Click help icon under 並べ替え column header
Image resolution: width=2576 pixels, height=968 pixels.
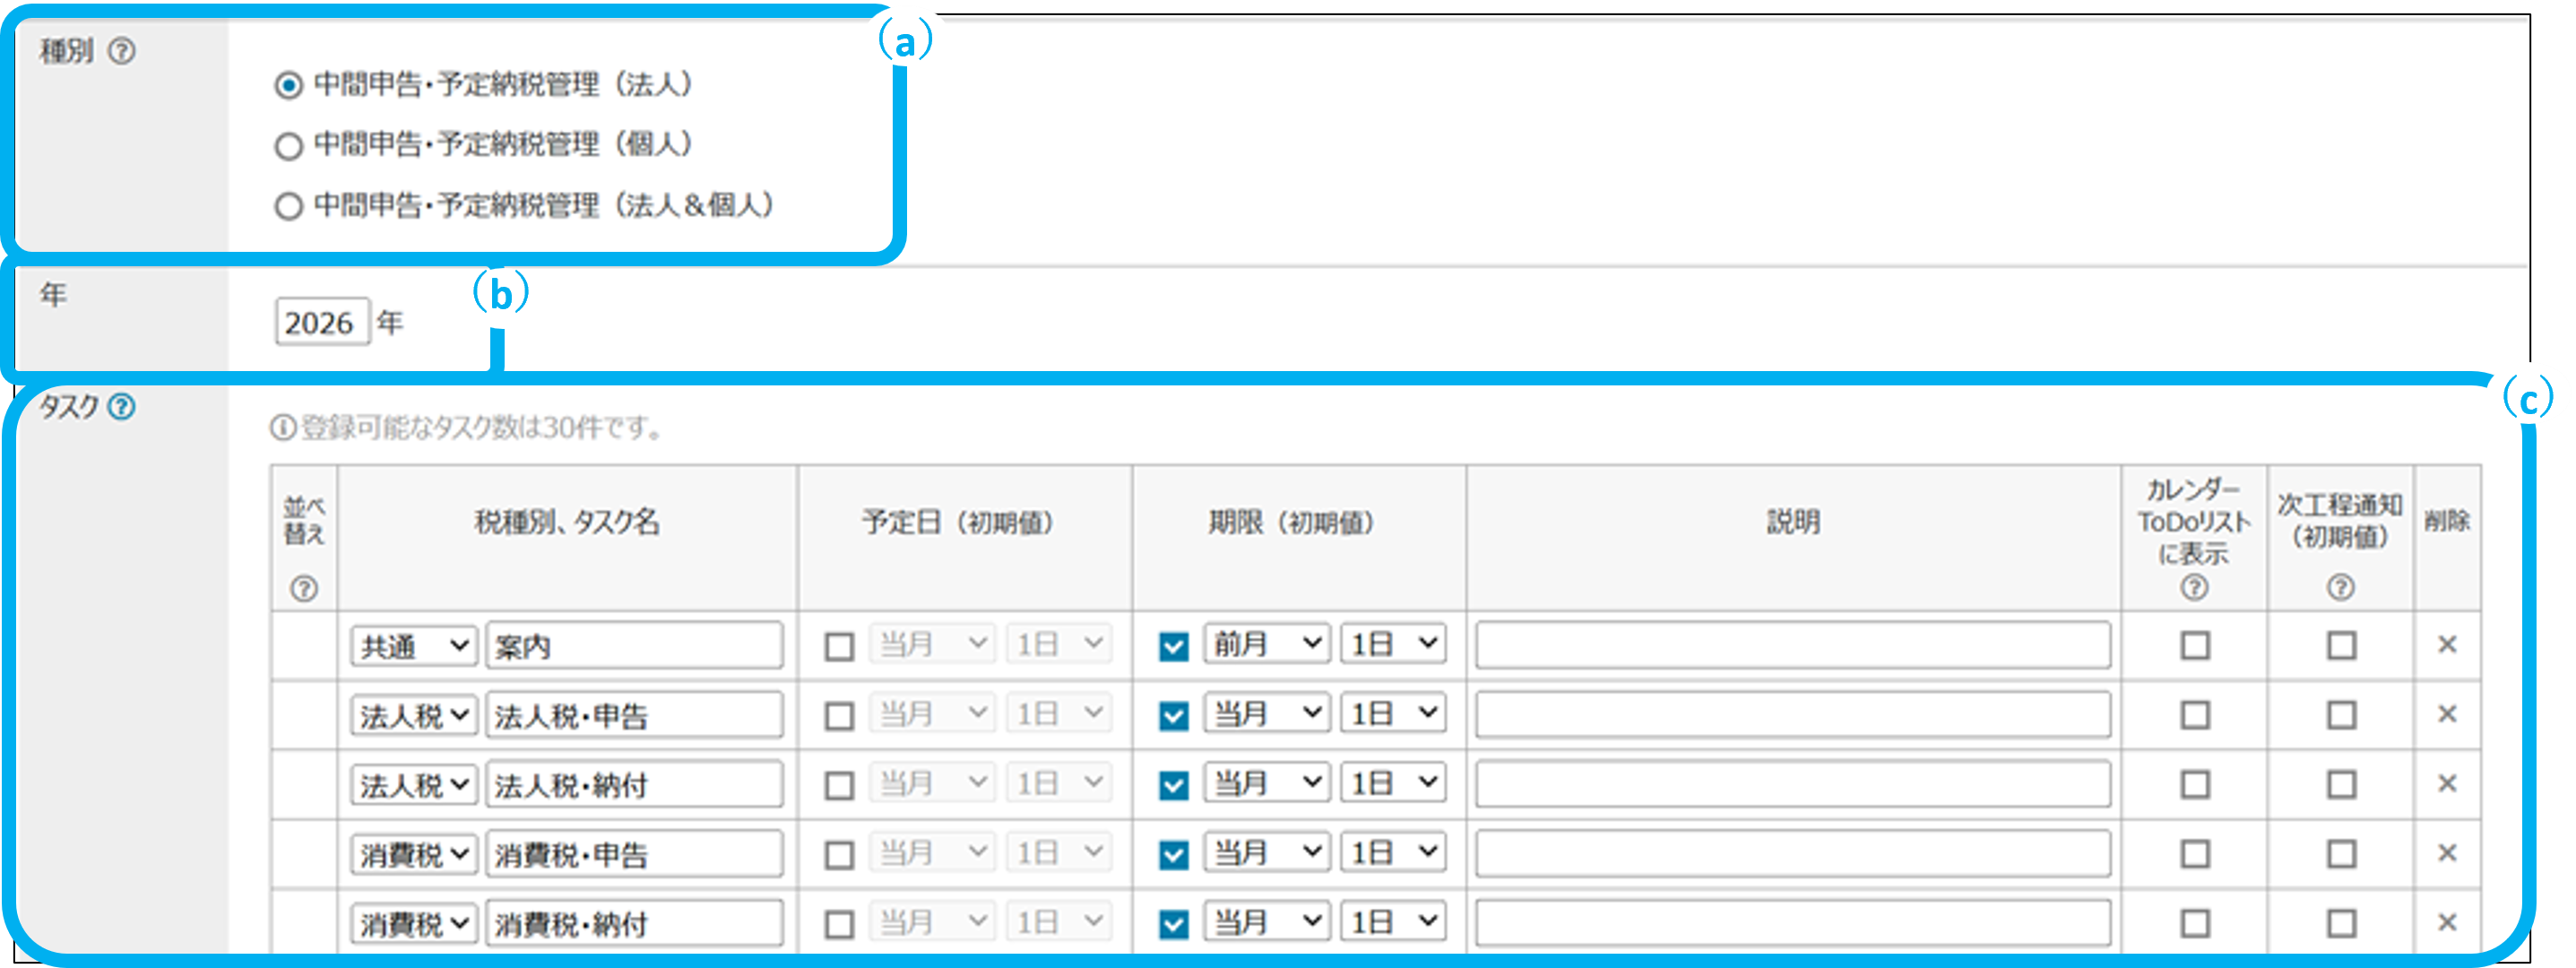pyautogui.click(x=304, y=588)
